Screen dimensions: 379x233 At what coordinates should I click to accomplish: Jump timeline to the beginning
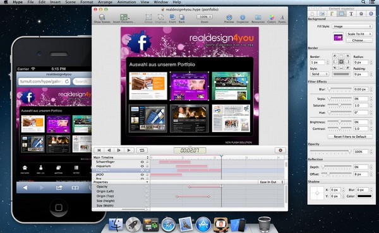99,151
